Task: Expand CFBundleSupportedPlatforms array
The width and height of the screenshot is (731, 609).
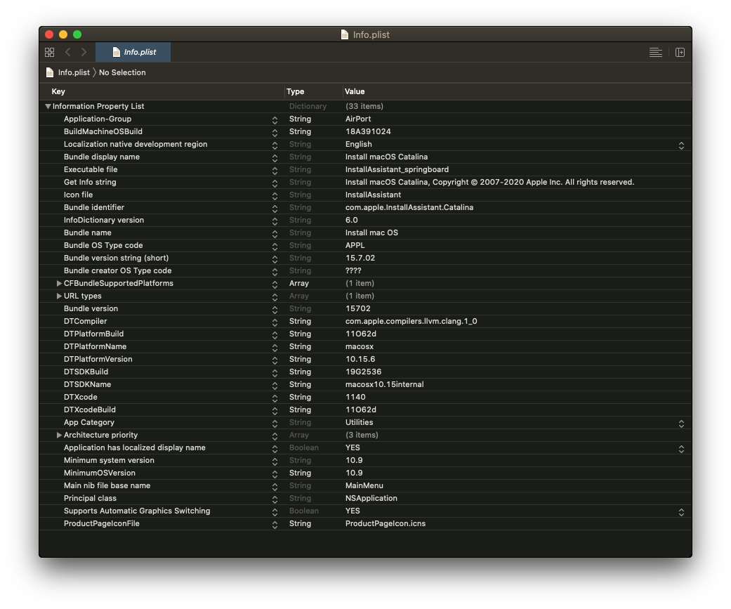Action: pyautogui.click(x=59, y=284)
